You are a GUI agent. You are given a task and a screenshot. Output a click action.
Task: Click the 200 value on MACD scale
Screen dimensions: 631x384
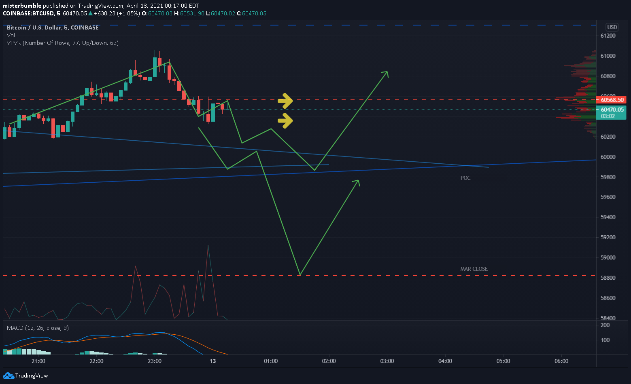(x=605, y=325)
